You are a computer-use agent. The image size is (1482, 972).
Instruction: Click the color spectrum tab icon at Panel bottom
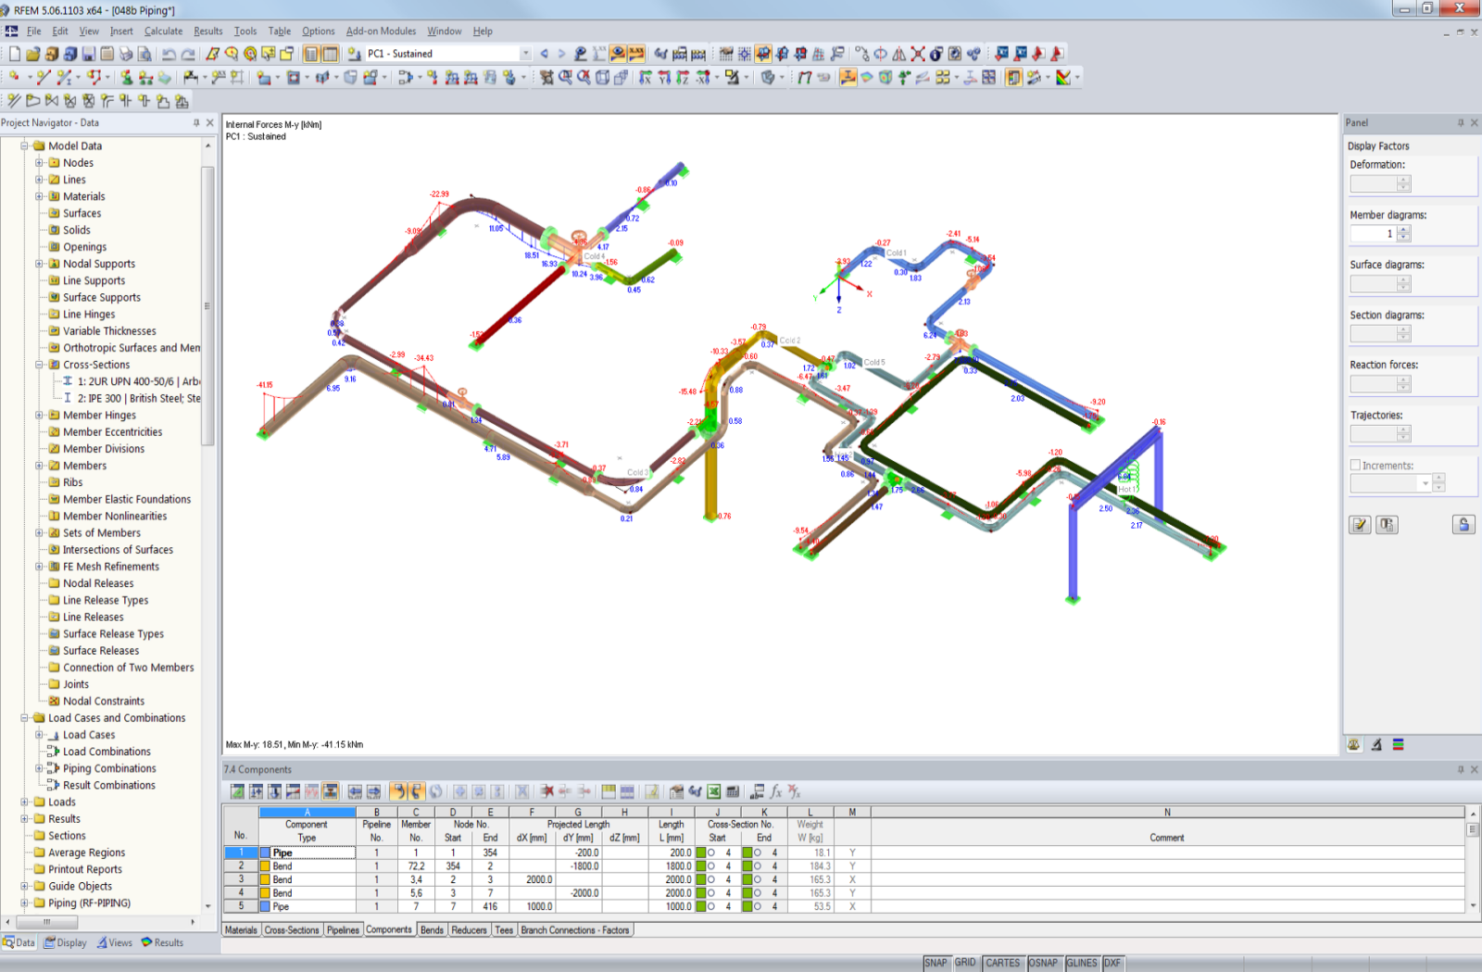1399,744
